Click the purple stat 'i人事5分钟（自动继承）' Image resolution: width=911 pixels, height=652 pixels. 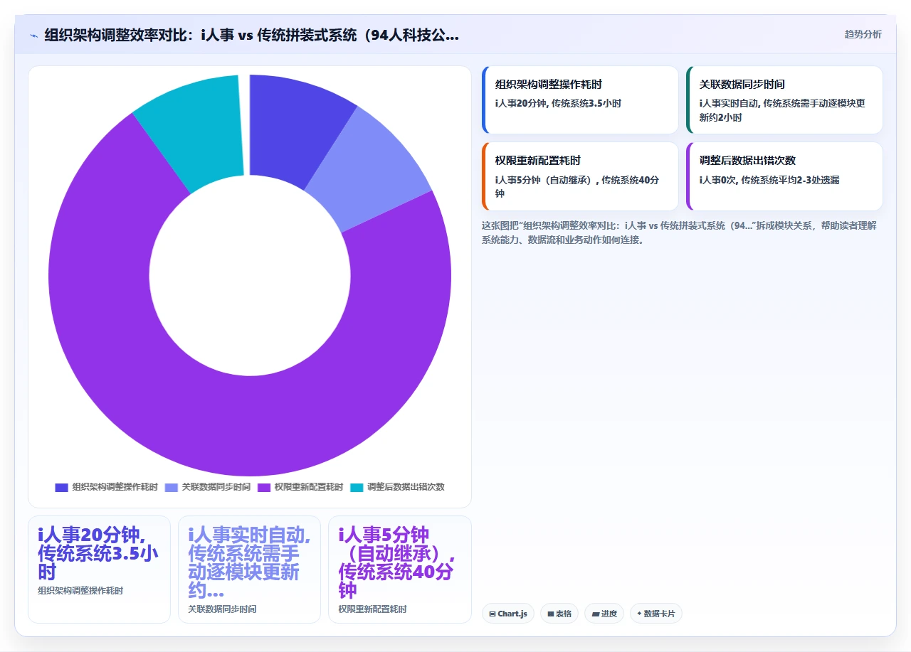(x=398, y=562)
